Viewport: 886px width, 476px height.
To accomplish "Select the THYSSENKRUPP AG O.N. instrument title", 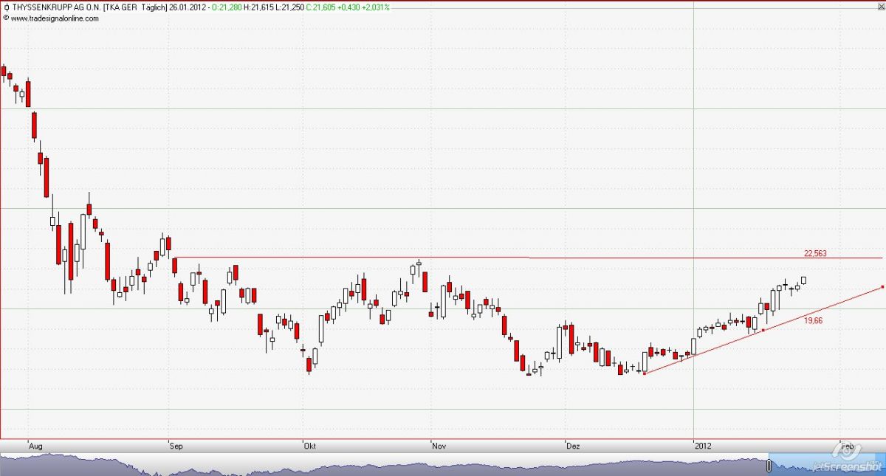I will click(57, 7).
